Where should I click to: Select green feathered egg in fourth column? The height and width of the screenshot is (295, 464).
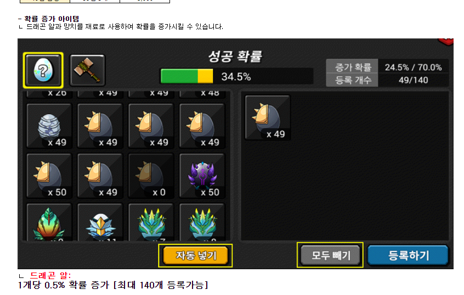pos(202,222)
